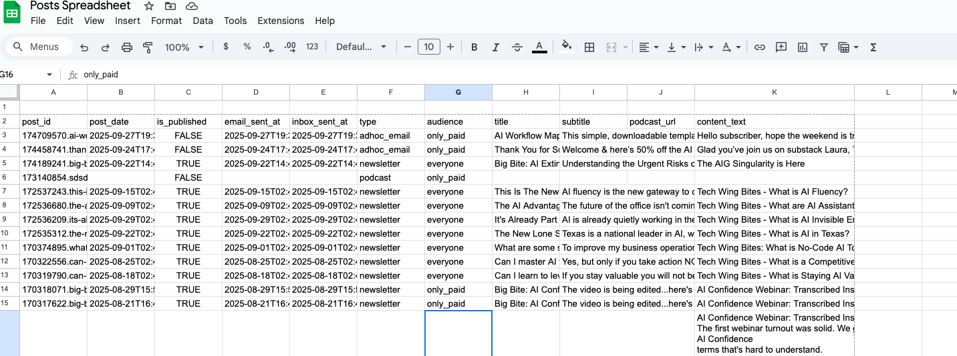The image size is (957, 356).
Task: Open the Format menu
Action: (166, 21)
